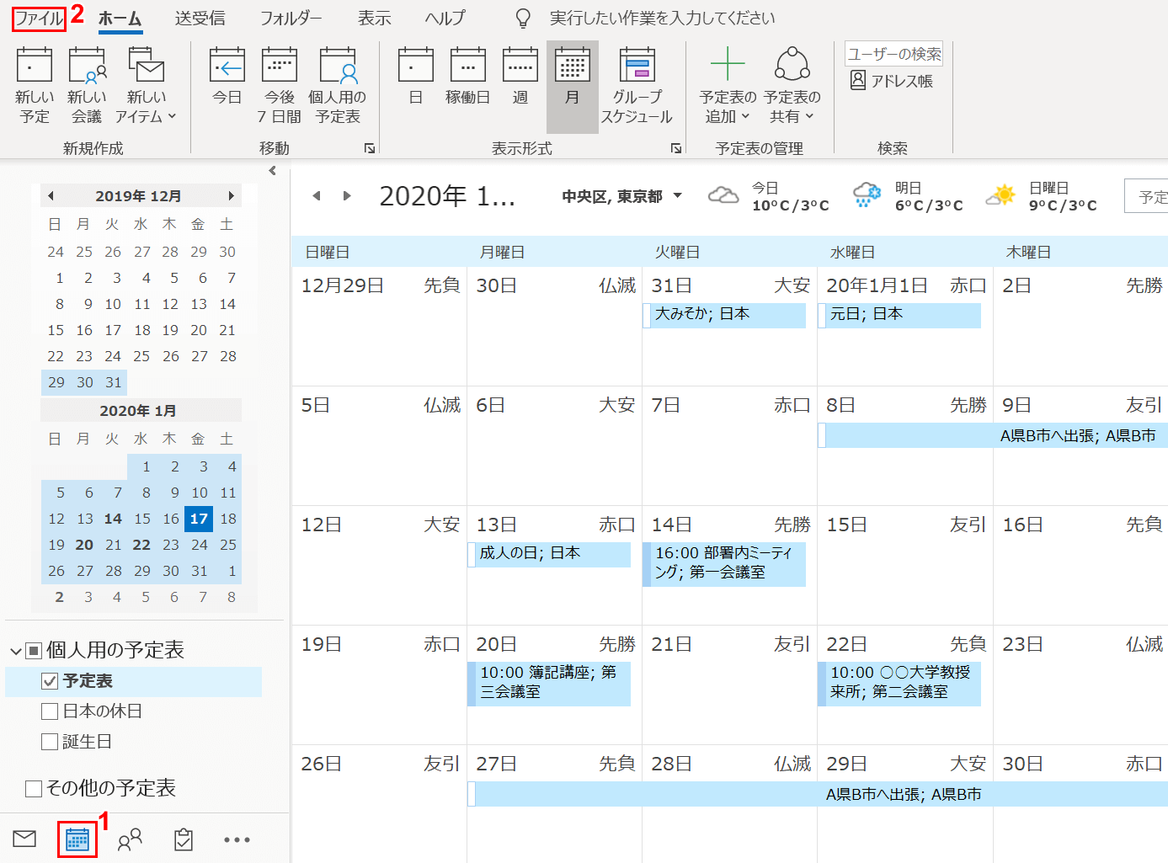This screenshot has width=1168, height=863.
Task: Collapse the 個人用の予定表 group
Action: point(16,651)
